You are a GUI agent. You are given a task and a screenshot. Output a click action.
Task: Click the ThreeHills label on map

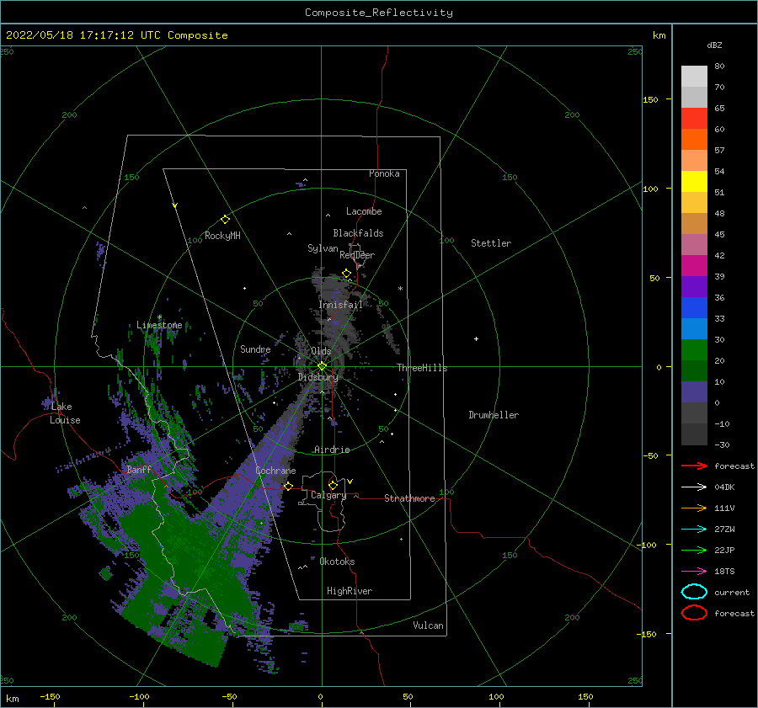click(422, 368)
